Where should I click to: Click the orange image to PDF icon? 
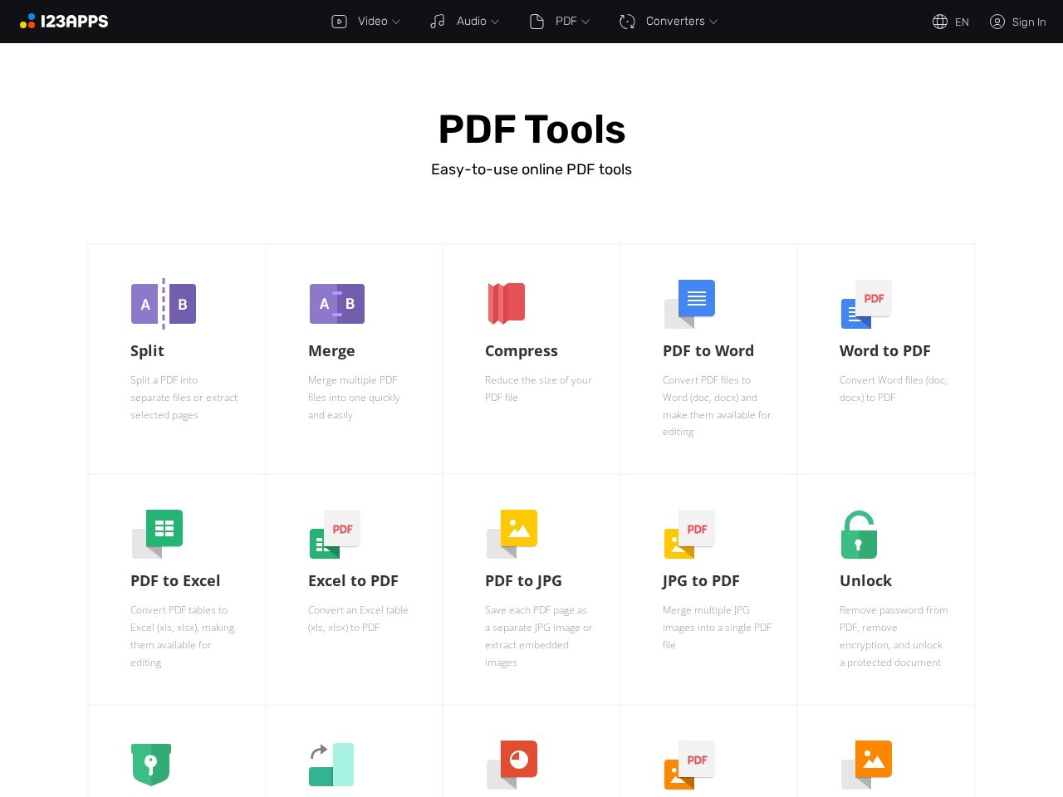click(x=689, y=765)
